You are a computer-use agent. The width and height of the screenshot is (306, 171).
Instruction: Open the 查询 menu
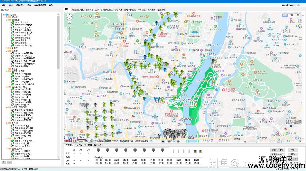11,5
